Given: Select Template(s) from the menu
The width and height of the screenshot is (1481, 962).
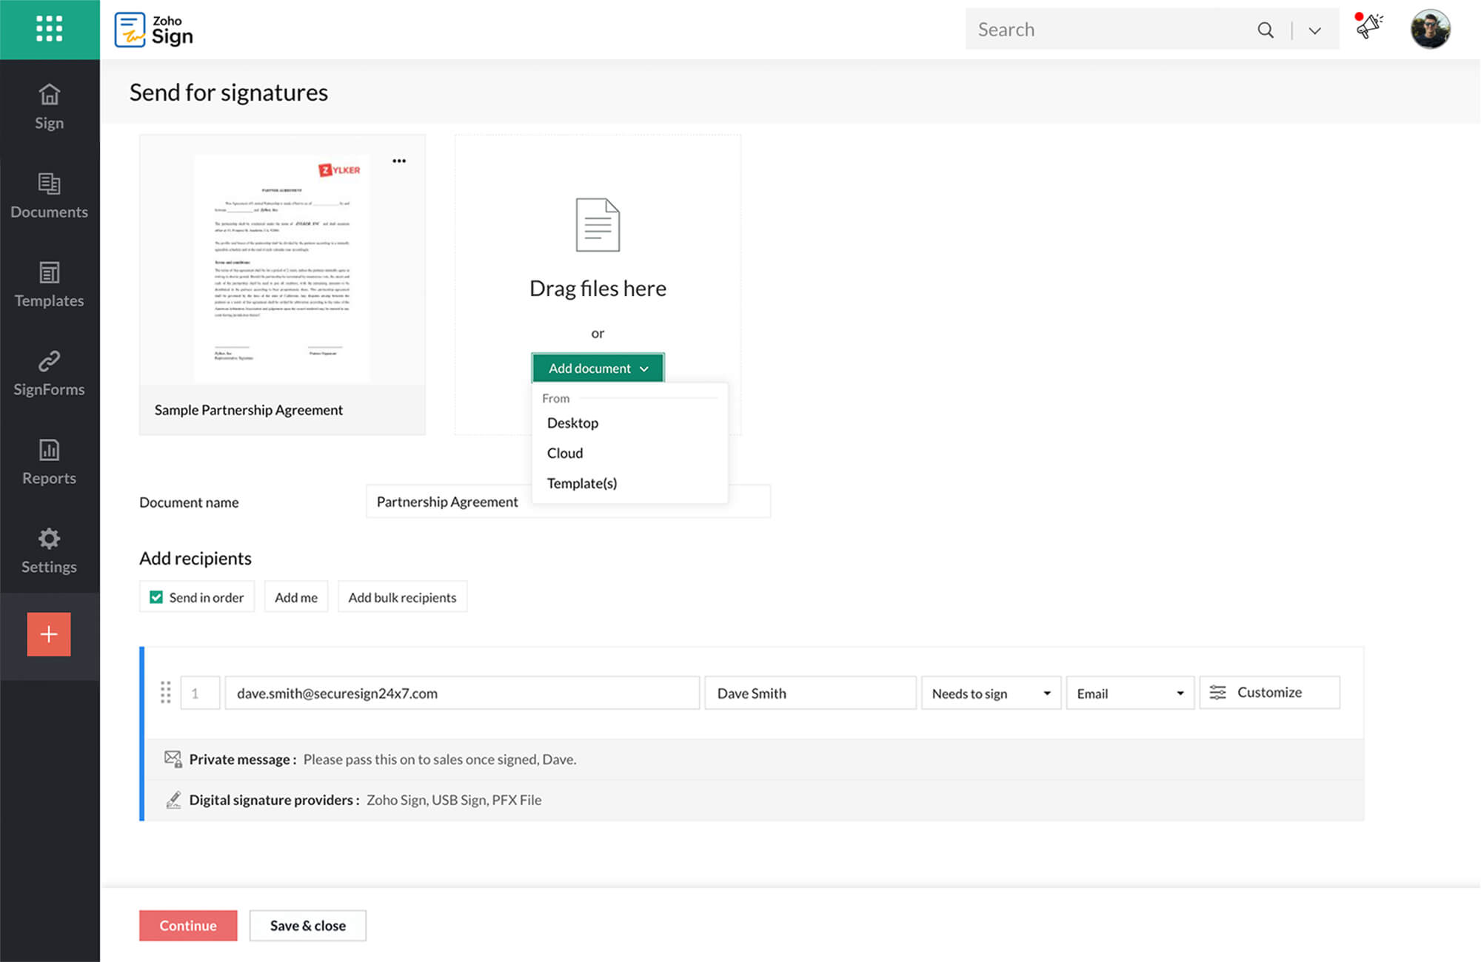Looking at the screenshot, I should point(581,483).
